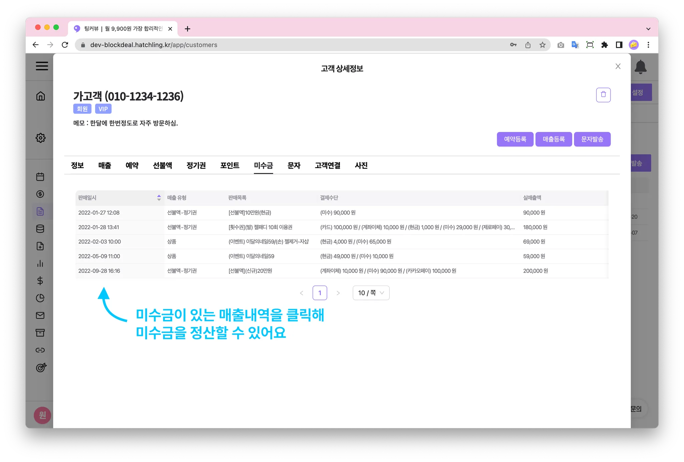684x462 pixels.
Task: Open settings gear in left sidebar
Action: point(40,138)
